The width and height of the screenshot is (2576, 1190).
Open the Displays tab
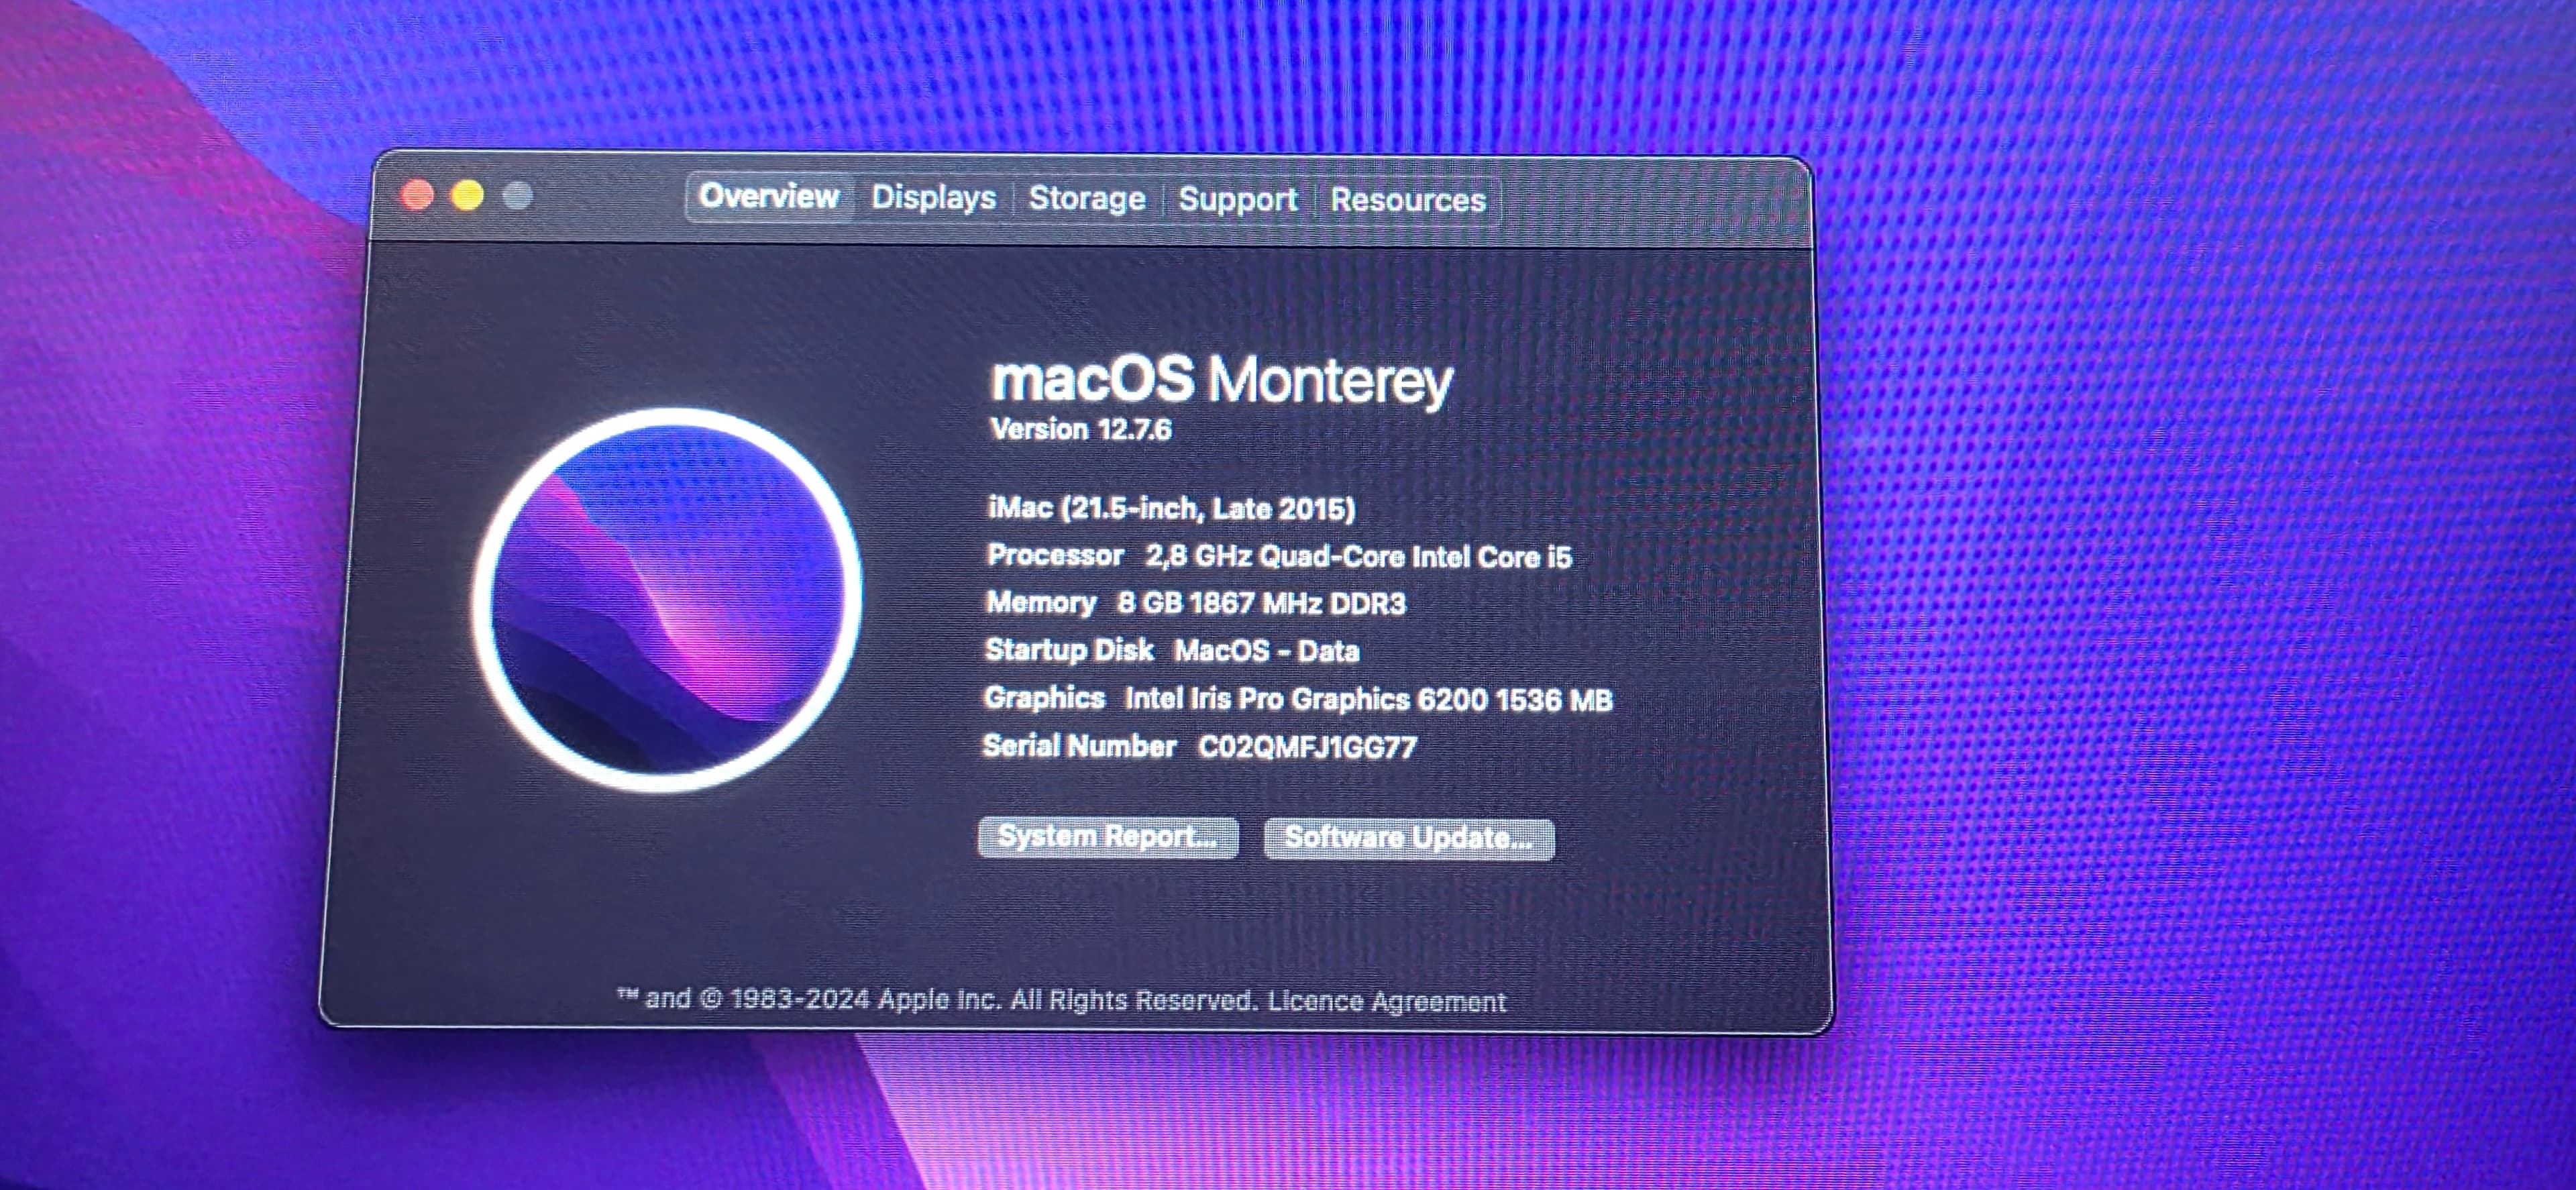pyautogui.click(x=933, y=197)
